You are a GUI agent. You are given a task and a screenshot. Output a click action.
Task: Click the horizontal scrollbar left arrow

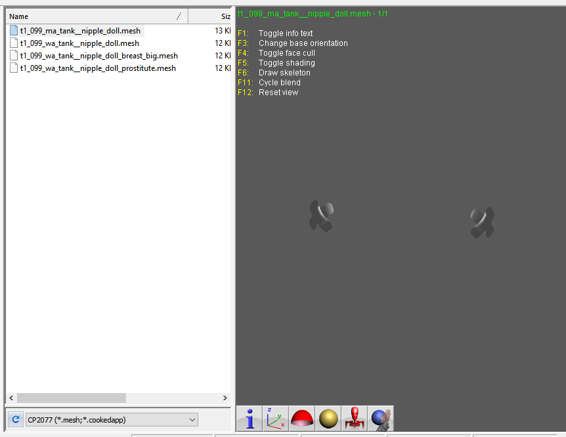click(x=11, y=398)
